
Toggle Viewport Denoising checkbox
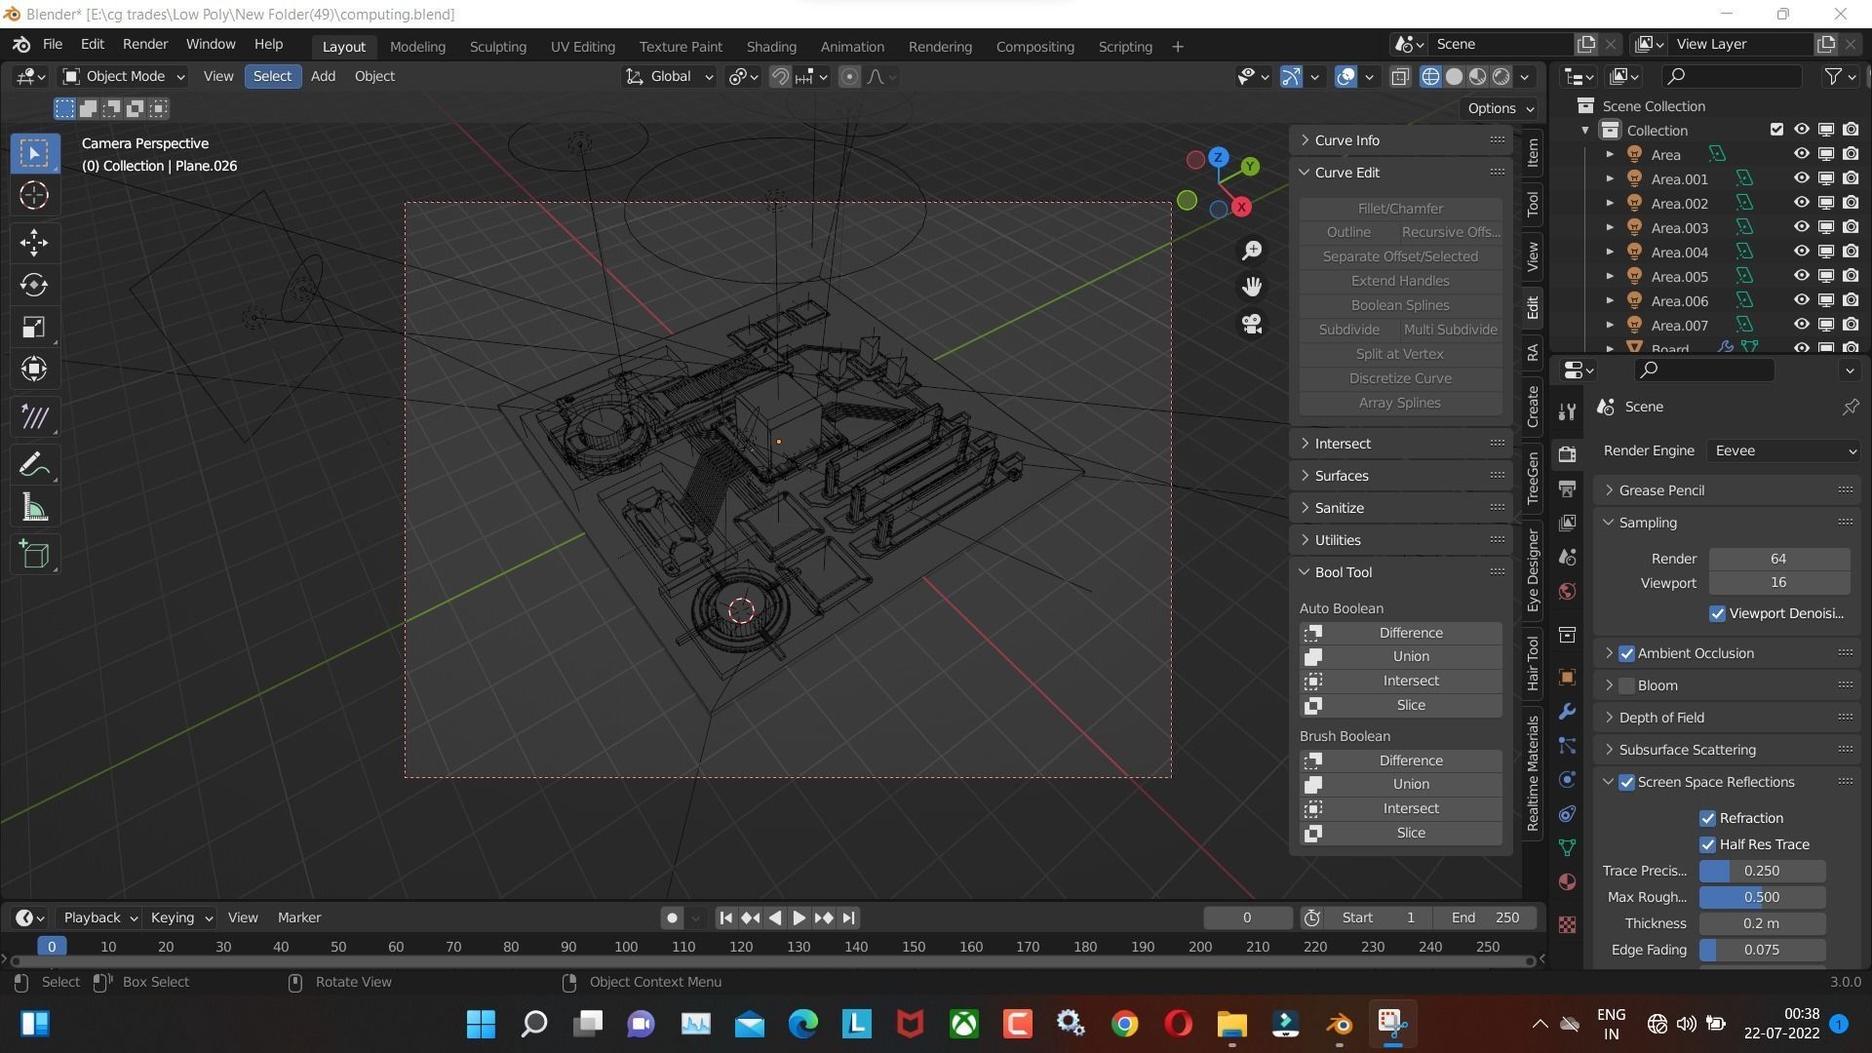click(1717, 613)
